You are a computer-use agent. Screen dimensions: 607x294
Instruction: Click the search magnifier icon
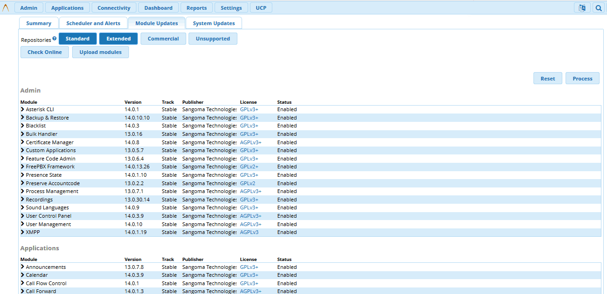click(599, 8)
